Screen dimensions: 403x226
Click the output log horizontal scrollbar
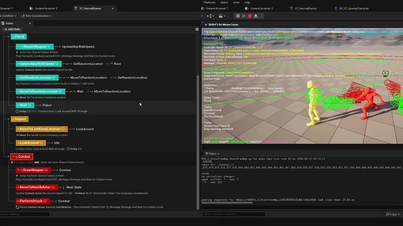pos(227,202)
